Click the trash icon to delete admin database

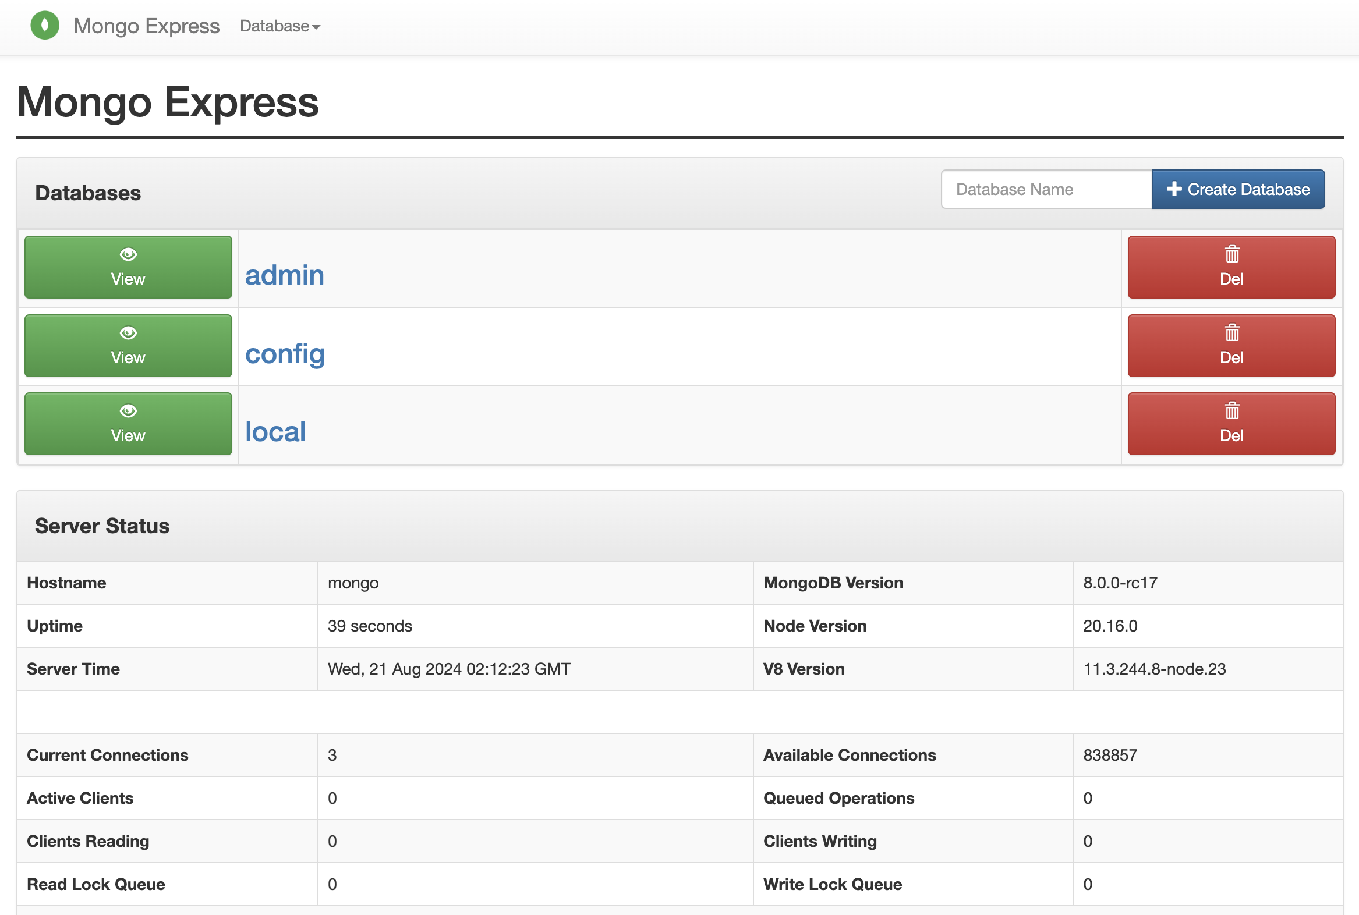point(1231,254)
